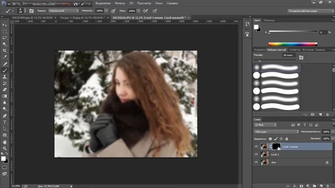The height and width of the screenshot is (188, 335).
Task: Open collapsed History panel icon
Action: click(248, 24)
